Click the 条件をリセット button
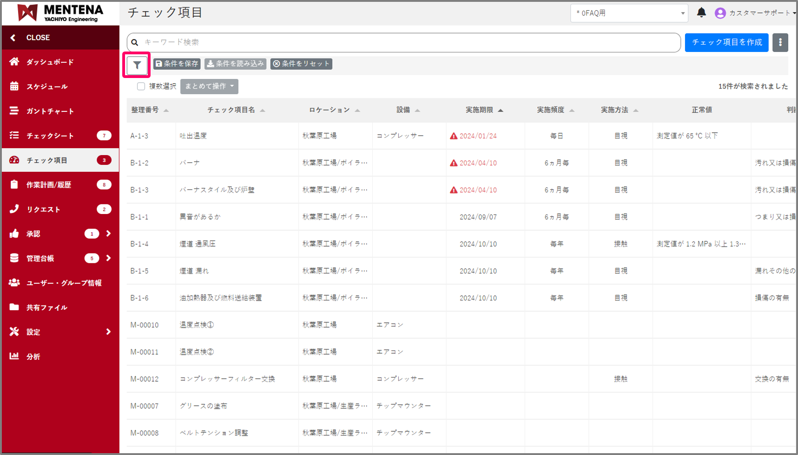 301,64
